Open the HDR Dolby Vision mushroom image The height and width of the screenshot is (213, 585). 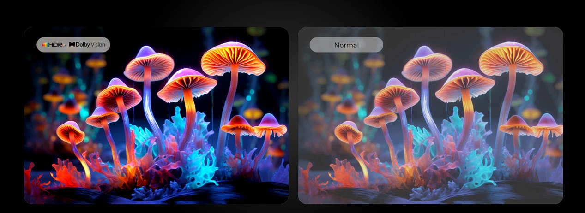click(156, 115)
